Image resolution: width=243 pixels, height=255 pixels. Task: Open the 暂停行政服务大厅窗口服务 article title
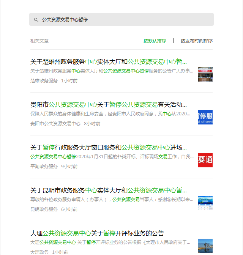[x=109, y=148]
